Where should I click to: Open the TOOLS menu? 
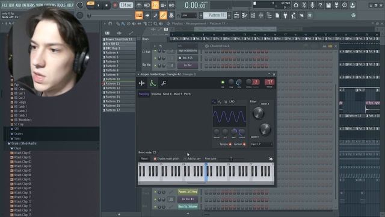pos(61,5)
